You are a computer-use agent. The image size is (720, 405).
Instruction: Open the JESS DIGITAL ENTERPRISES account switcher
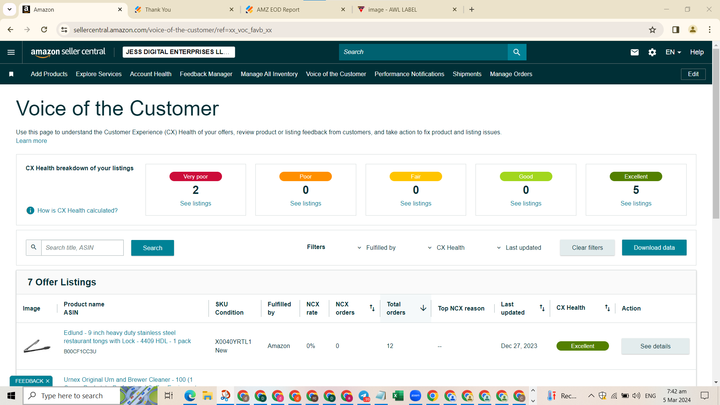click(178, 52)
